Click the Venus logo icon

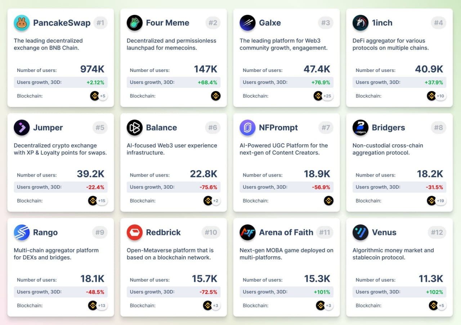click(361, 232)
